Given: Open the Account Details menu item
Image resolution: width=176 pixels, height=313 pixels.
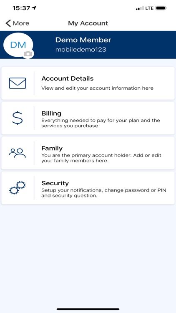Looking at the screenshot, I should click(x=88, y=83).
